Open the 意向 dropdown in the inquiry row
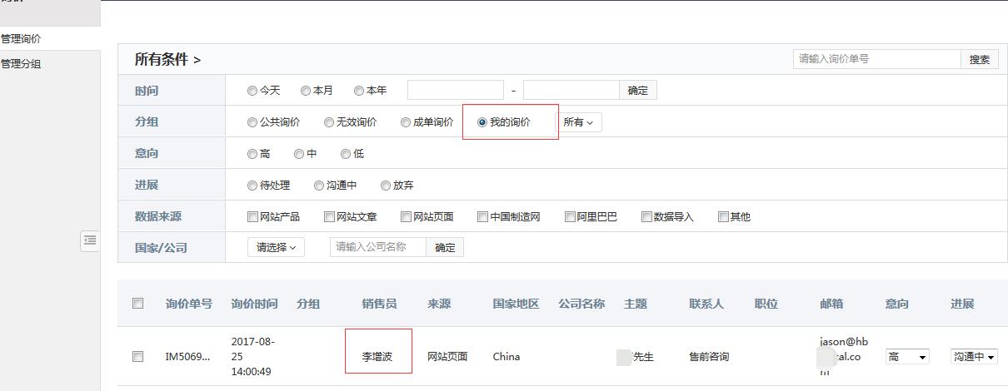This screenshot has height=391, width=1008. click(906, 357)
